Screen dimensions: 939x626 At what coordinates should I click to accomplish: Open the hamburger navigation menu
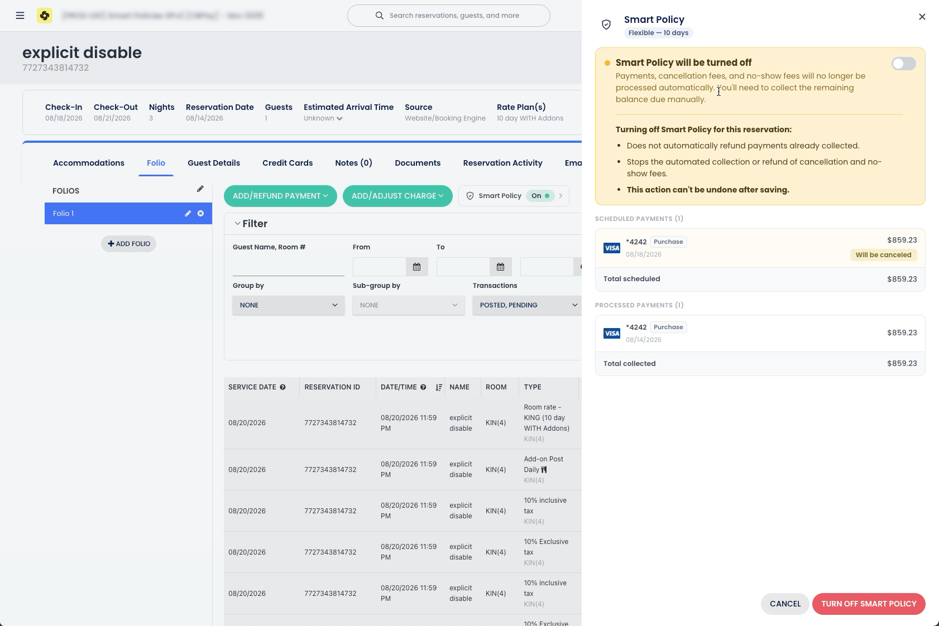pos(20,16)
